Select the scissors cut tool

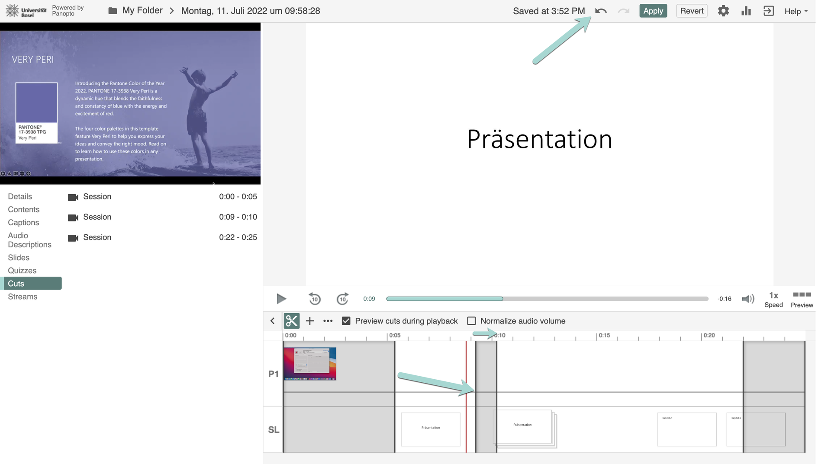pos(291,321)
